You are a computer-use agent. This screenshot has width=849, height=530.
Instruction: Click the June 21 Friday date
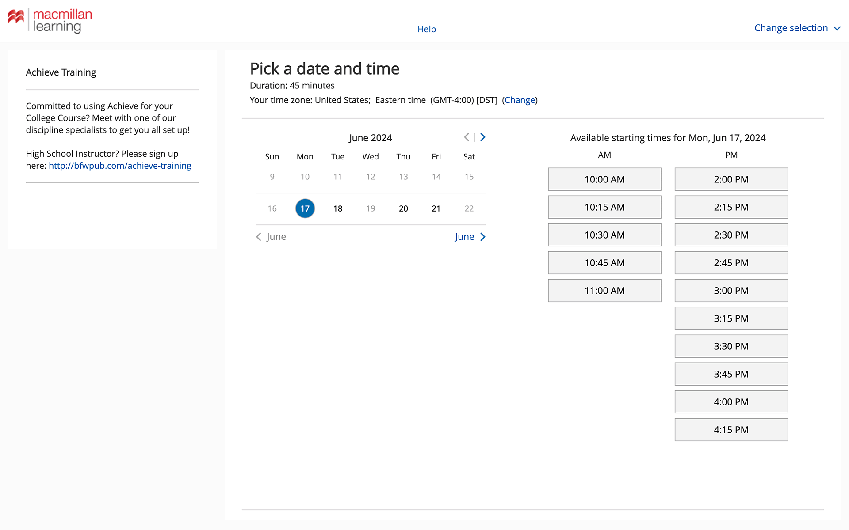[x=435, y=208]
